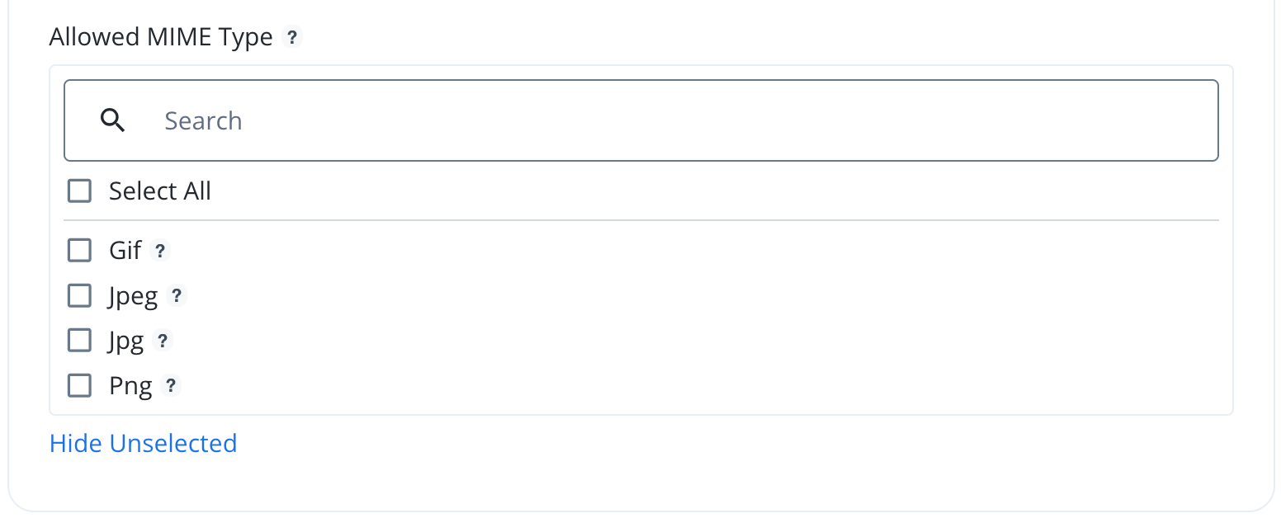The image size is (1281, 518).
Task: Click the magnifying glass inside search bar
Action: (x=113, y=120)
